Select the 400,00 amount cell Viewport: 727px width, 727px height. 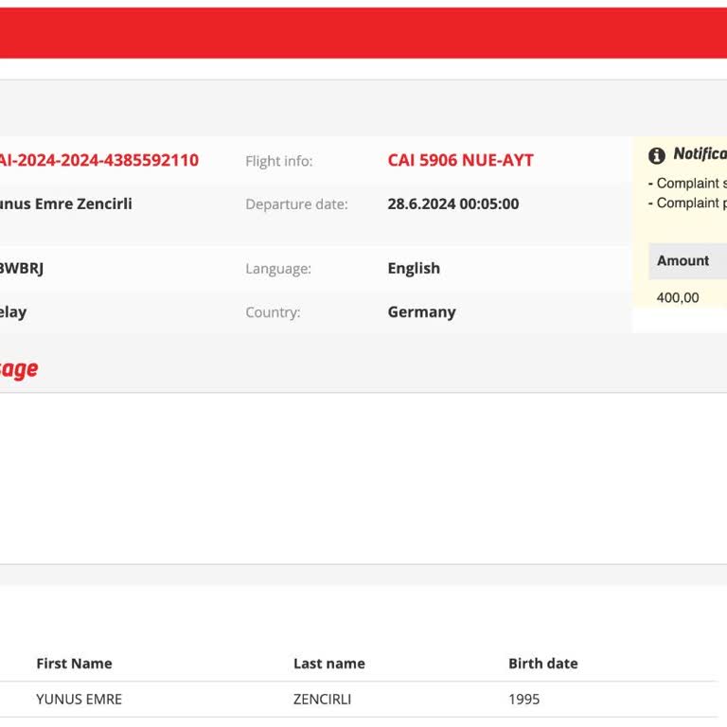coord(678,297)
